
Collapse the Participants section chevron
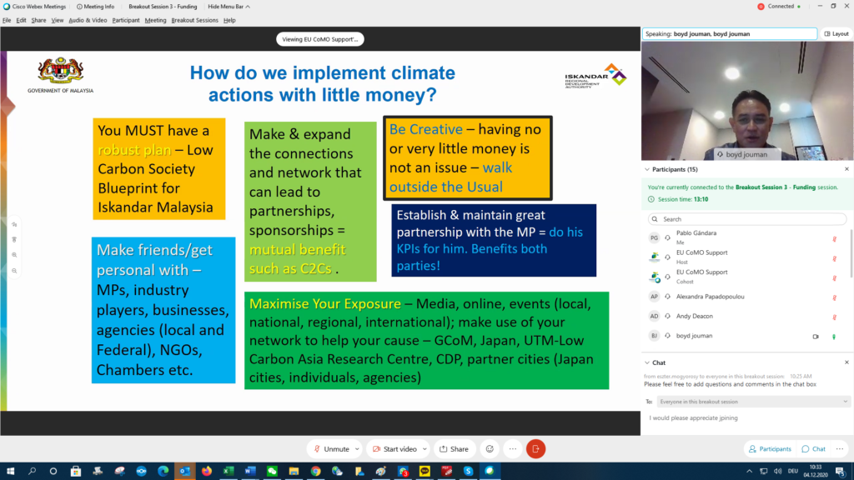pyautogui.click(x=647, y=169)
